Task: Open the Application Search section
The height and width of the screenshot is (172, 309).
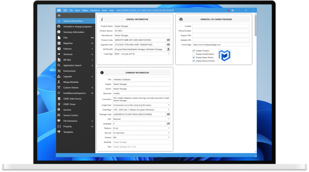Action: click(x=76, y=65)
